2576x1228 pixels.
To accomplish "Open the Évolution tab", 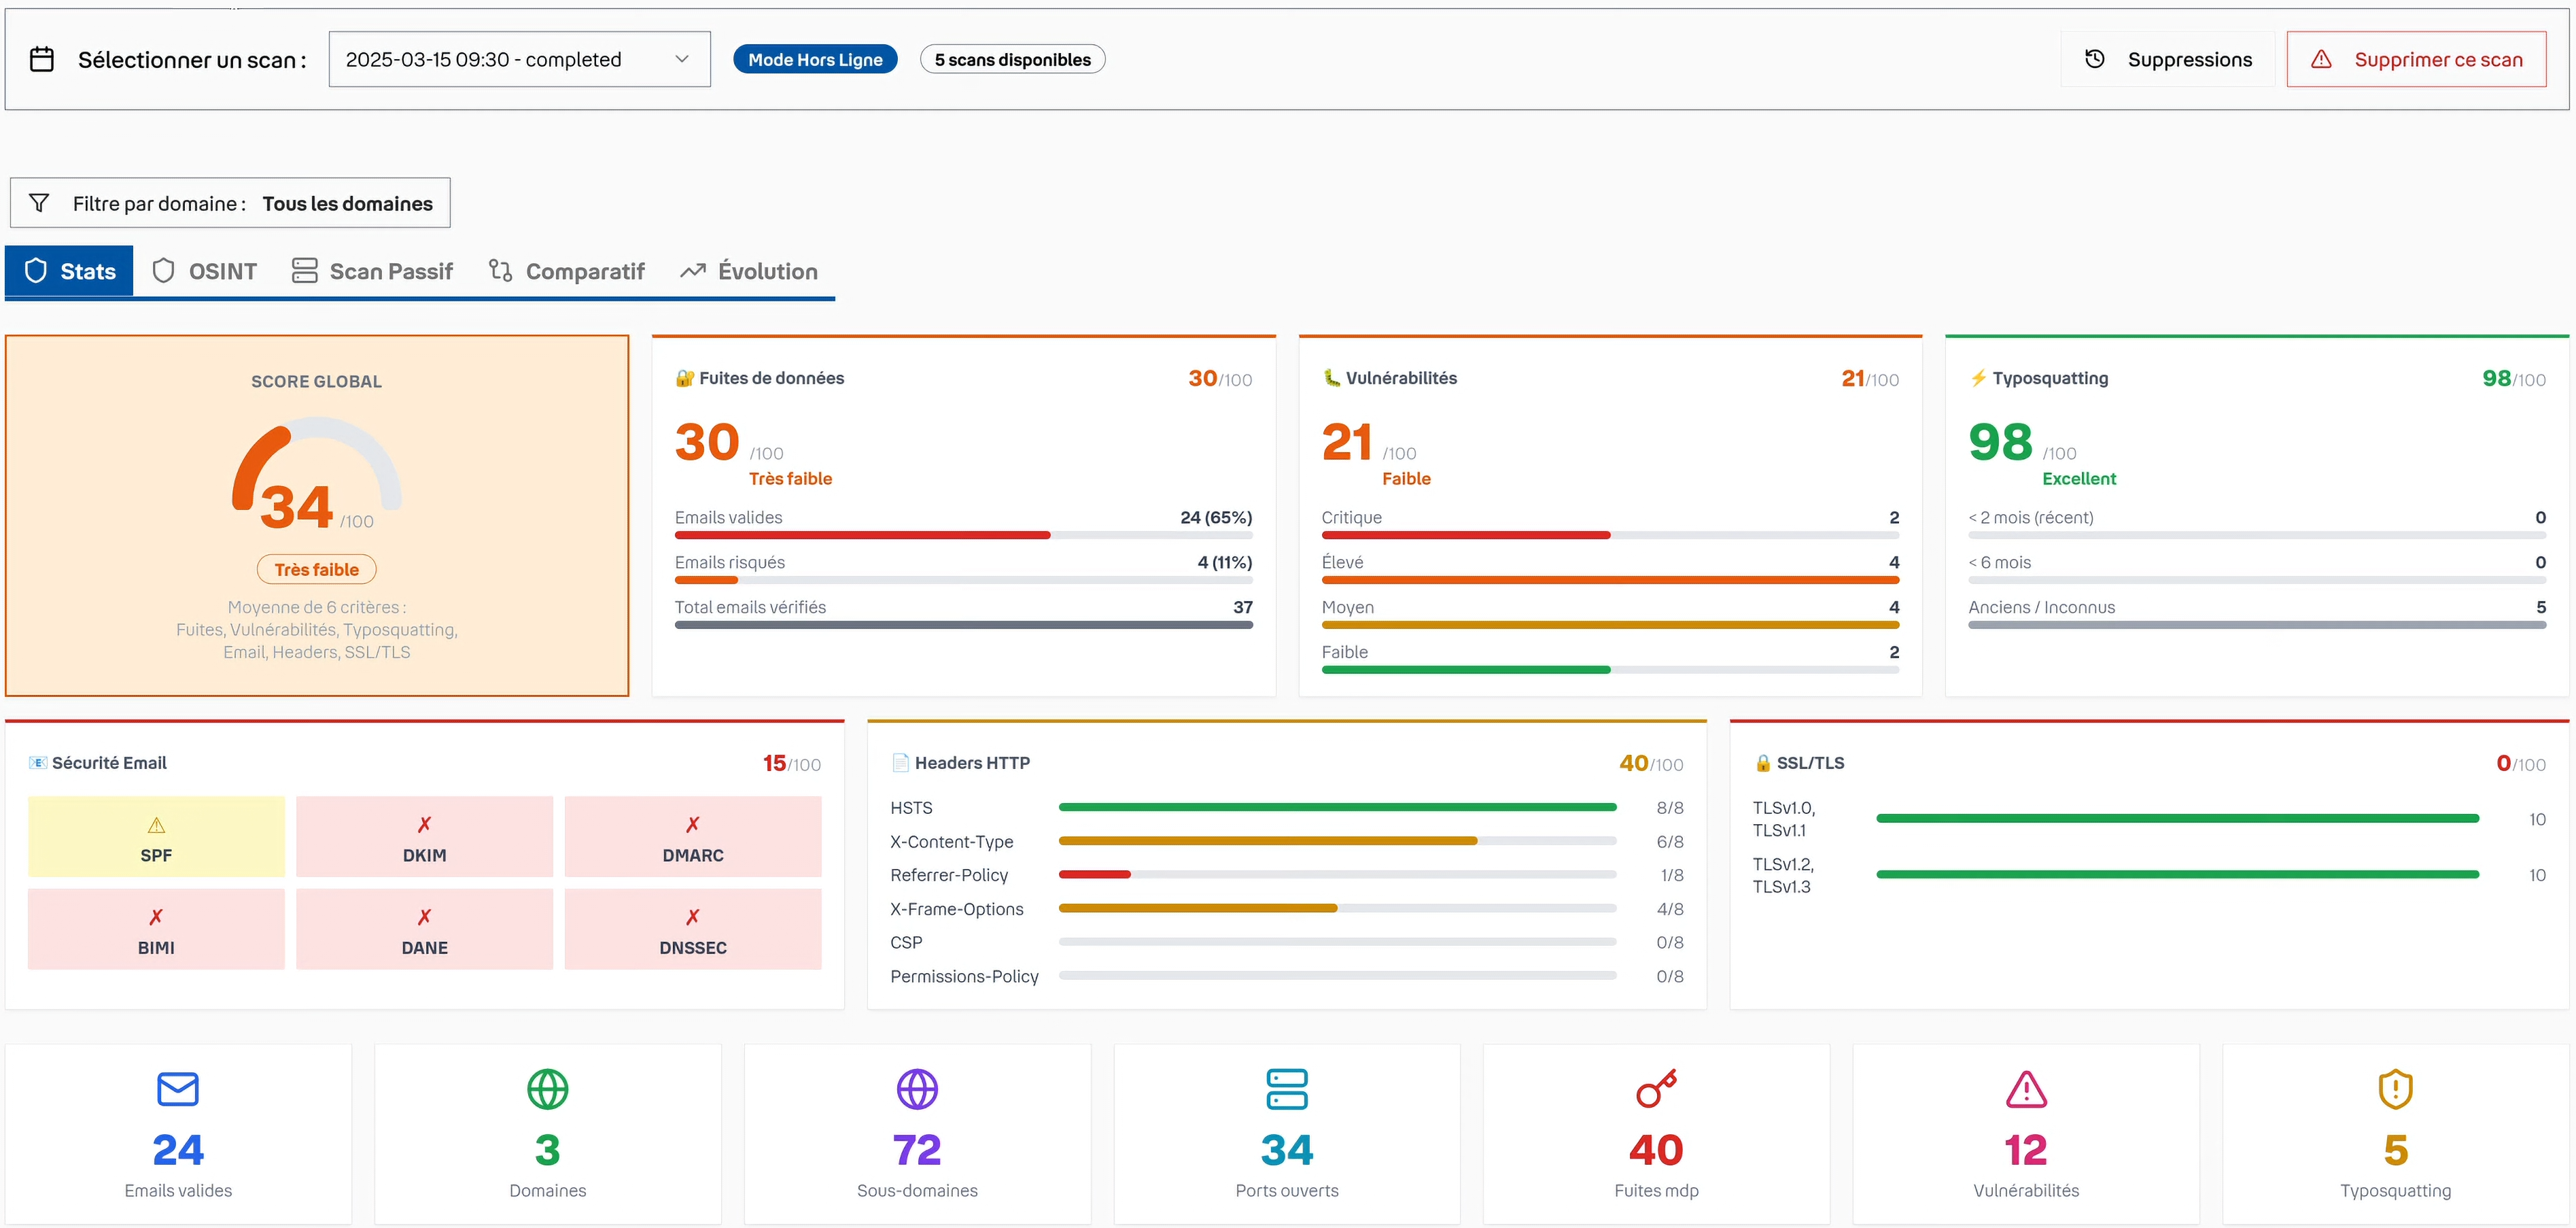I will tap(749, 271).
